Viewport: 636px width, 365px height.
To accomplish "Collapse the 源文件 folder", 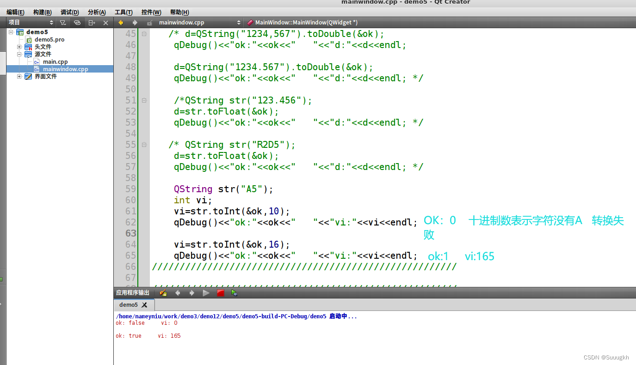I will (x=19, y=54).
